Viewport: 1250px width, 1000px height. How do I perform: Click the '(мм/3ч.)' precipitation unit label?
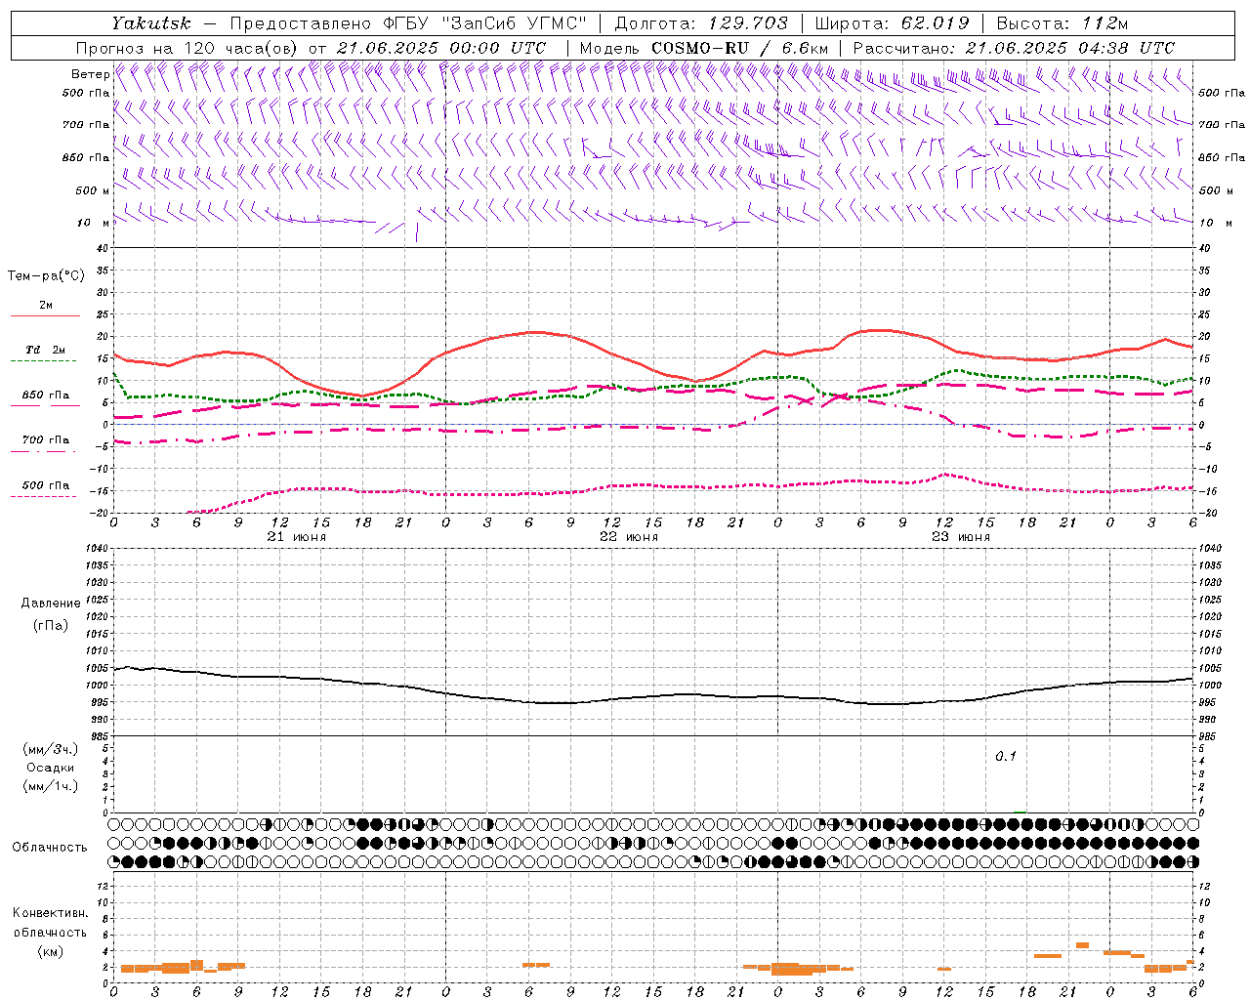[51, 749]
